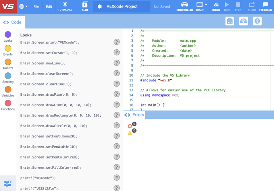
Task: Open the robot configuration port icon
Action: (x=230, y=21)
